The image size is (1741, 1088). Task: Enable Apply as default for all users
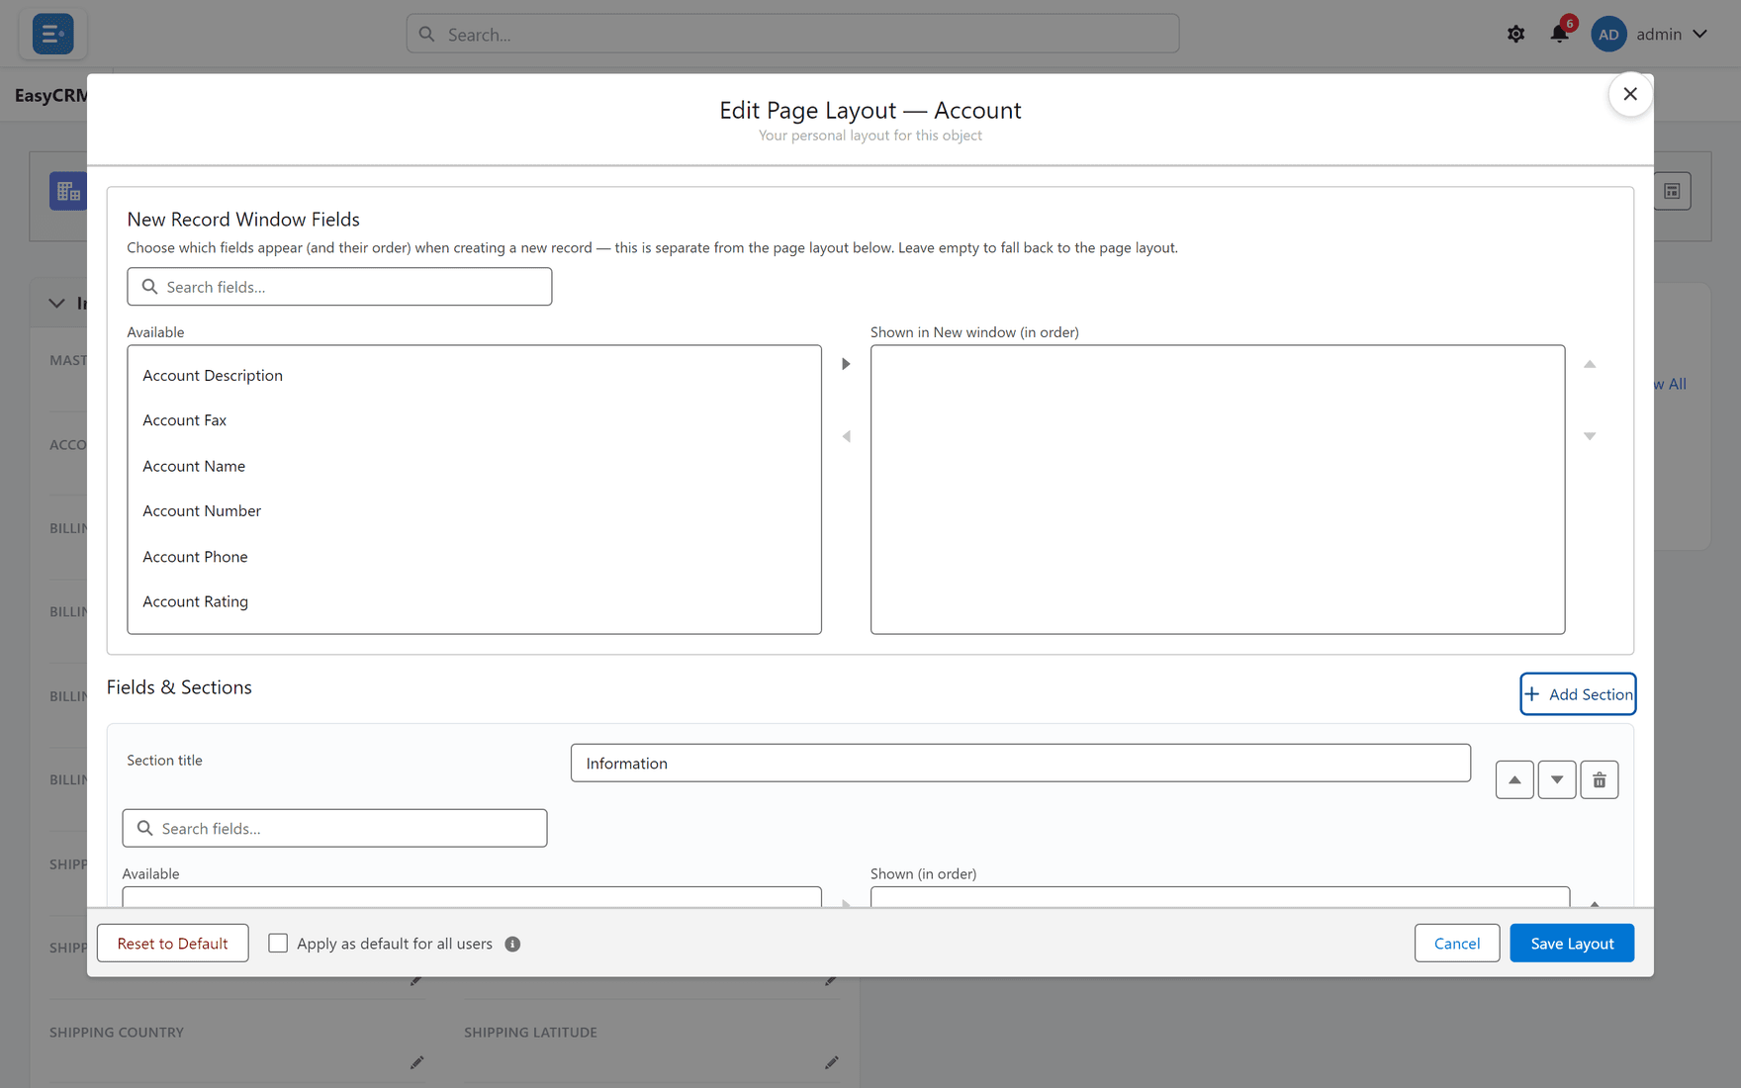tap(278, 944)
